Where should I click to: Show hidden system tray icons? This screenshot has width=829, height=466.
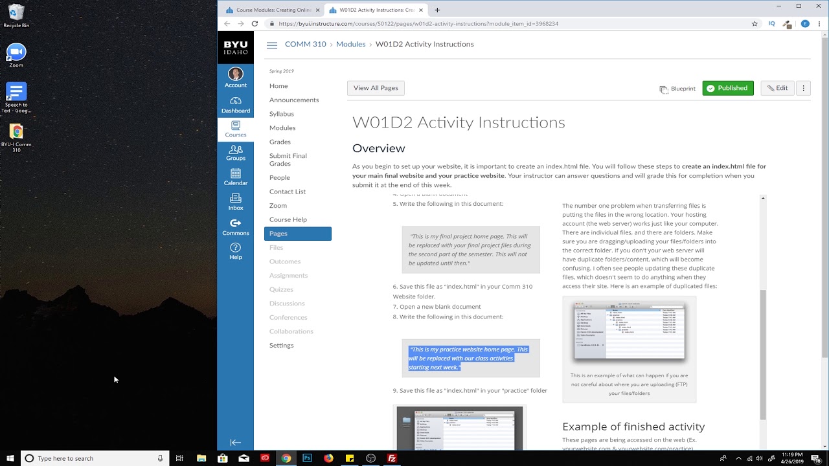point(738,458)
